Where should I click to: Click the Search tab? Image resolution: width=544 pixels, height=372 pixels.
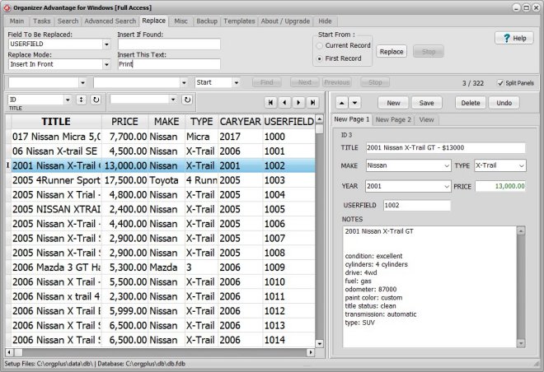pyautogui.click(x=68, y=21)
